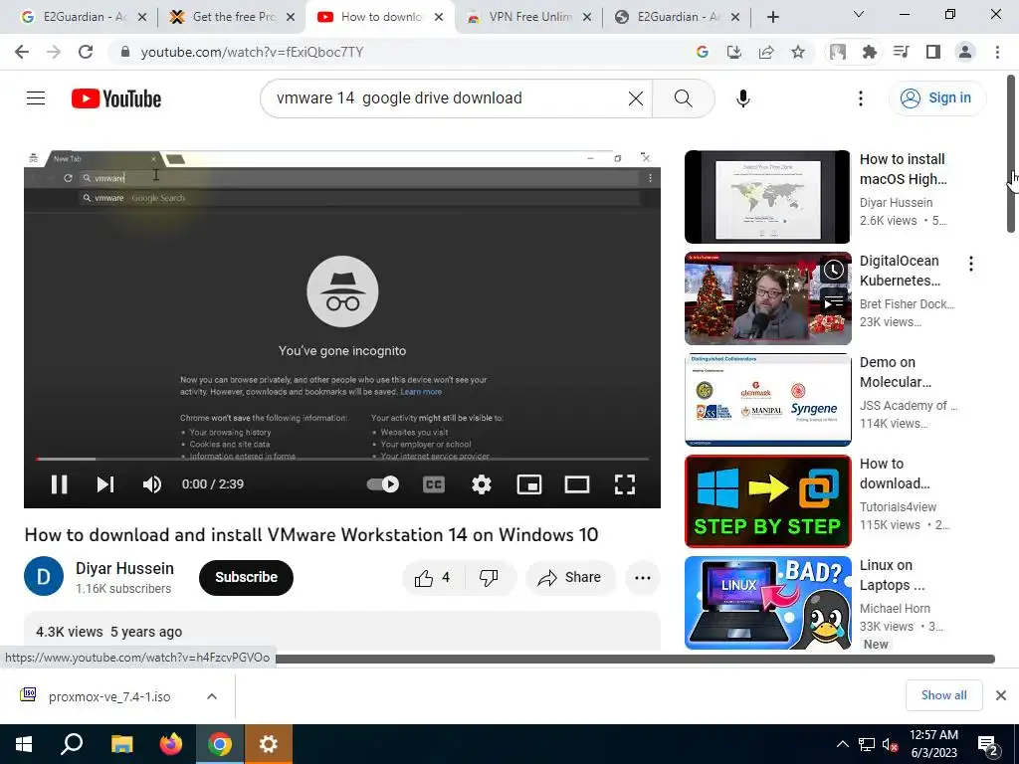Toggle theater mode view
Viewport: 1019px width, 764px height.
click(576, 484)
